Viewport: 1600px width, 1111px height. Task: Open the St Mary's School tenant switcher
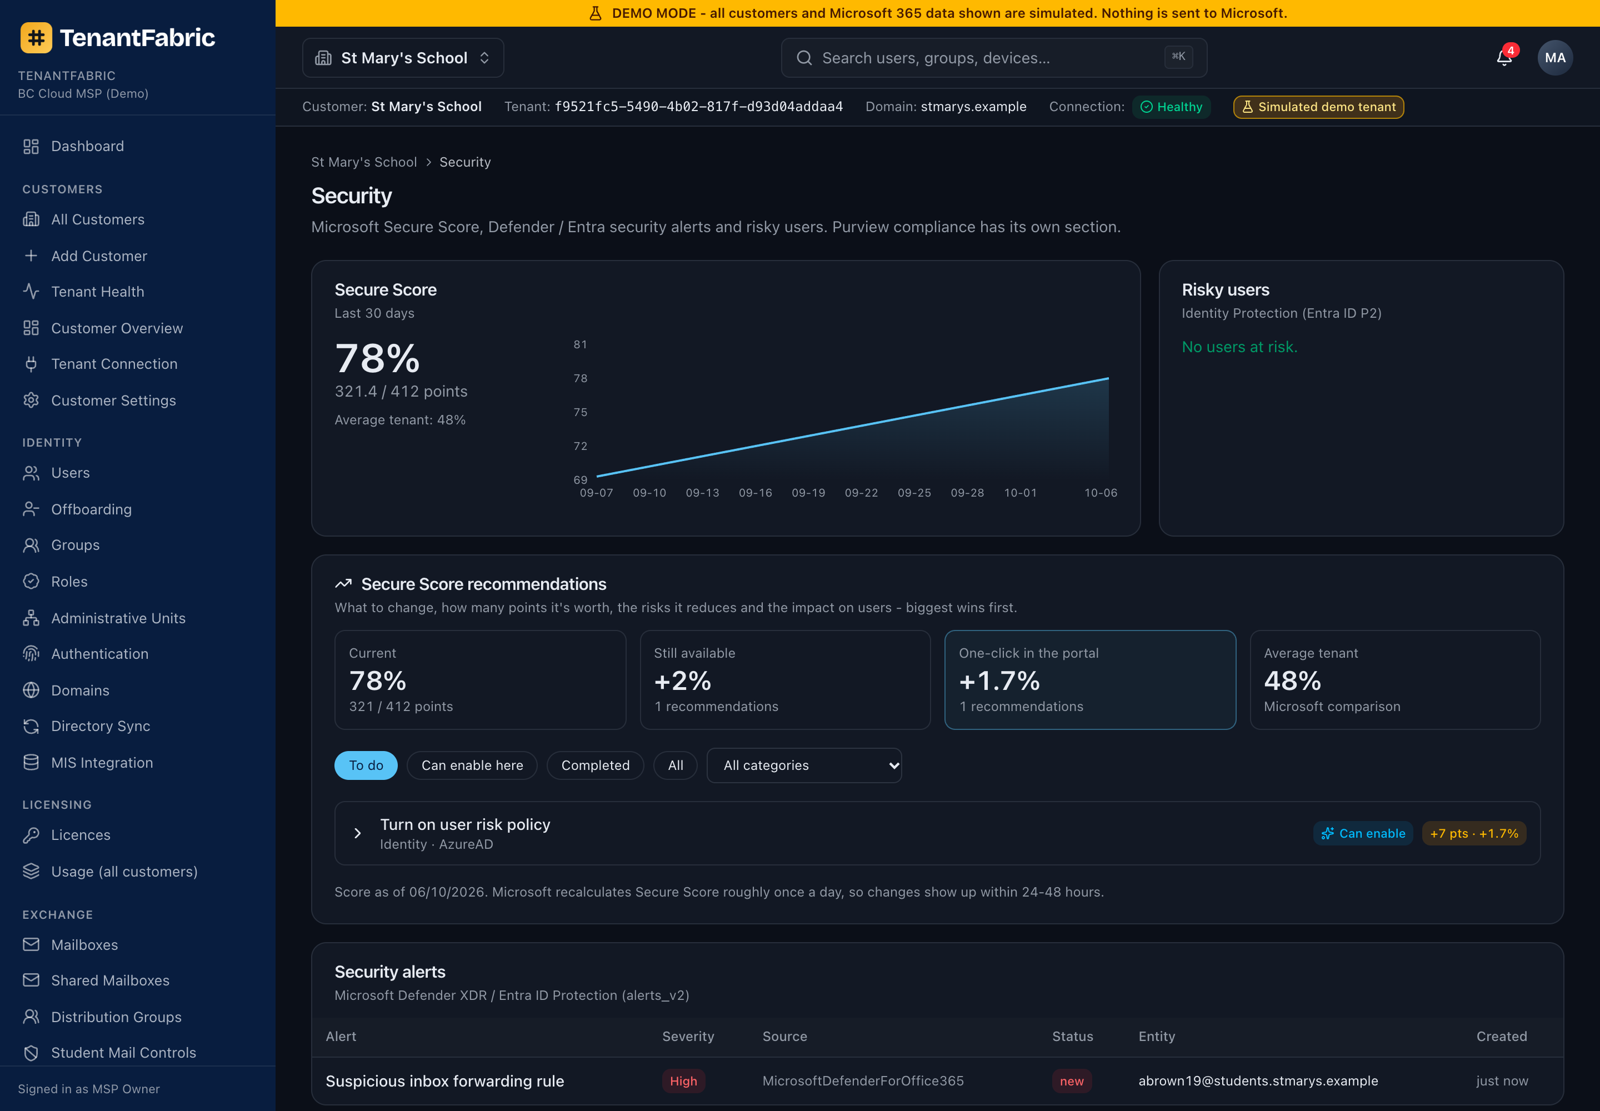point(403,58)
